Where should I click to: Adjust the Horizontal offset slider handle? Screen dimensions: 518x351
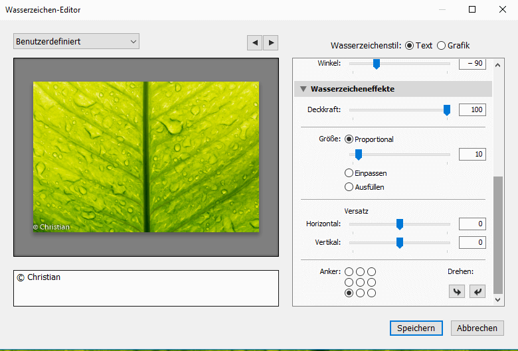pos(400,224)
